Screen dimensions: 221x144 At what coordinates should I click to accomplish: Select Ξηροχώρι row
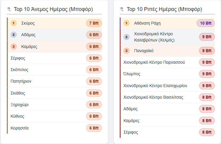[55, 105]
